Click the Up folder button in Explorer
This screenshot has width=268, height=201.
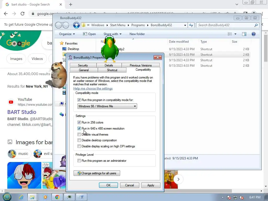pyautogui.click(x=76, y=25)
